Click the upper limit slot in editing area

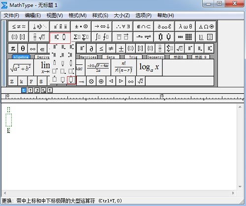coord(8,110)
